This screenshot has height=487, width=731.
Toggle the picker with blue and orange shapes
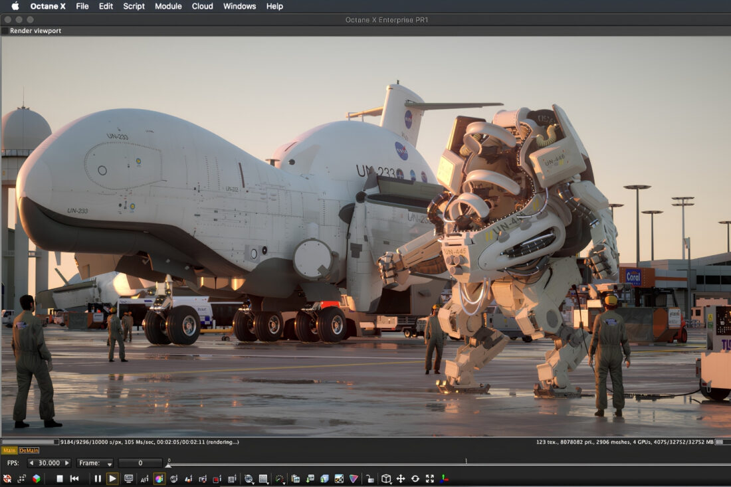pyautogui.click(x=189, y=478)
